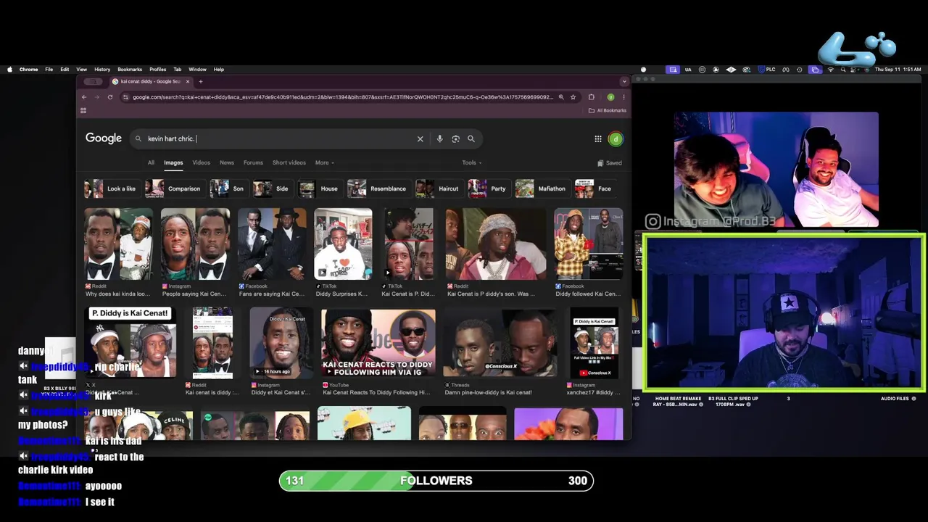Image resolution: width=928 pixels, height=522 pixels.
Task: Switch to the Forums results tab
Action: pyautogui.click(x=253, y=162)
